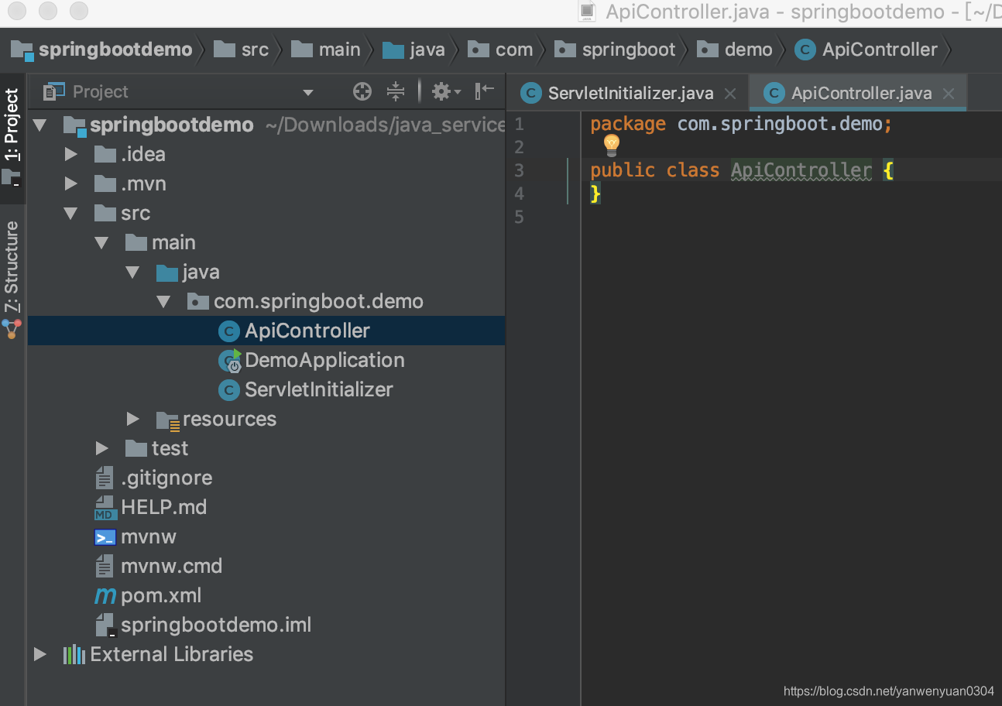
Task: Expand the resources folder
Action: (133, 420)
